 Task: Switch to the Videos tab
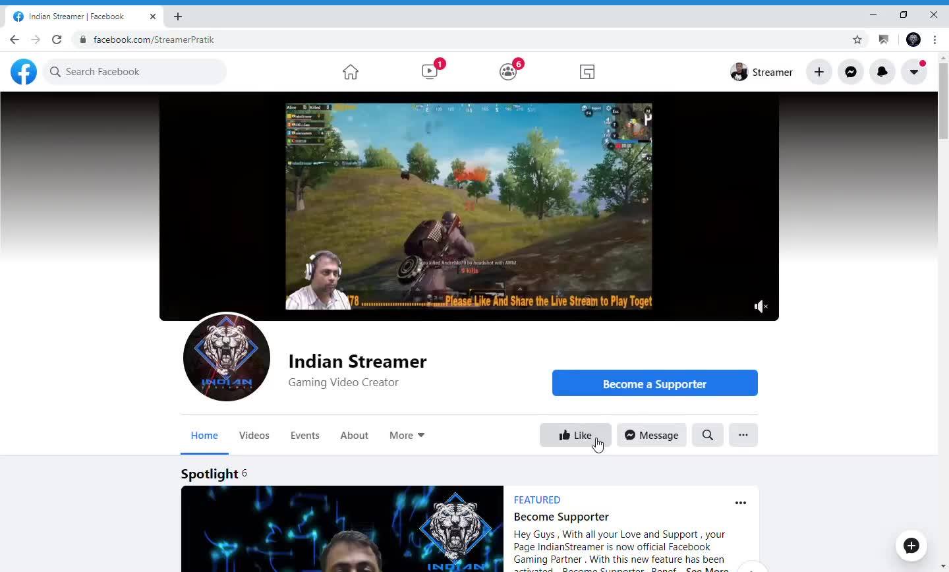254,435
